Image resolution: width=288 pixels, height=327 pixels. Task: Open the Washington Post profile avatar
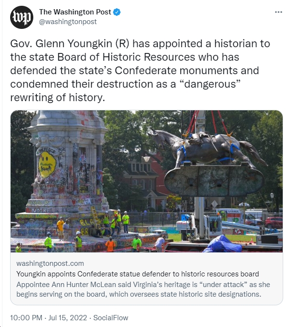point(22,17)
